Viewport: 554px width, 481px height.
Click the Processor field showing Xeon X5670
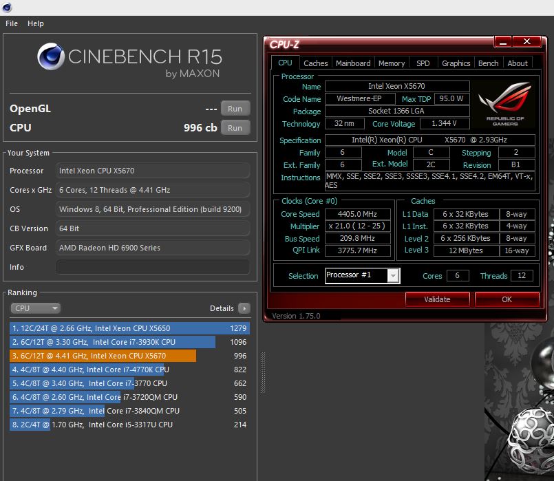tap(153, 171)
